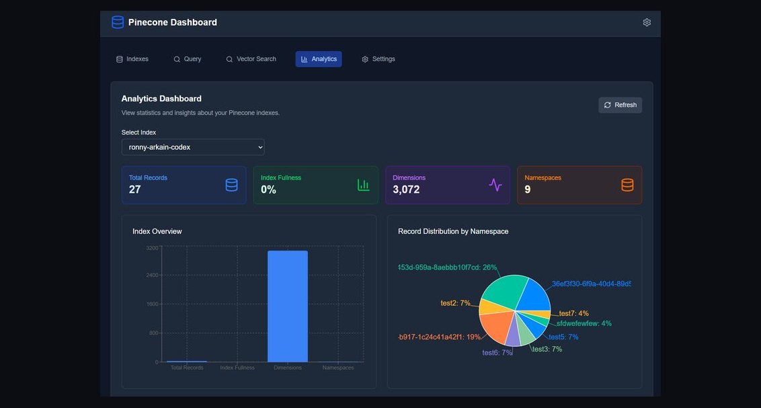Click the 'test7: 4%' pie label

click(x=573, y=314)
